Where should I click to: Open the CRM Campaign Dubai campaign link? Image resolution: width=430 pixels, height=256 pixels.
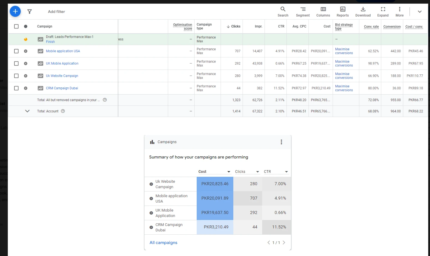62,88
